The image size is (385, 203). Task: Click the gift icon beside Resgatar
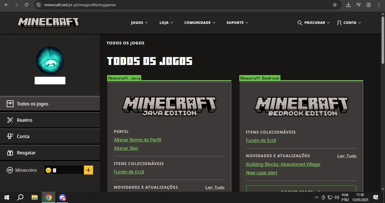[10, 153]
